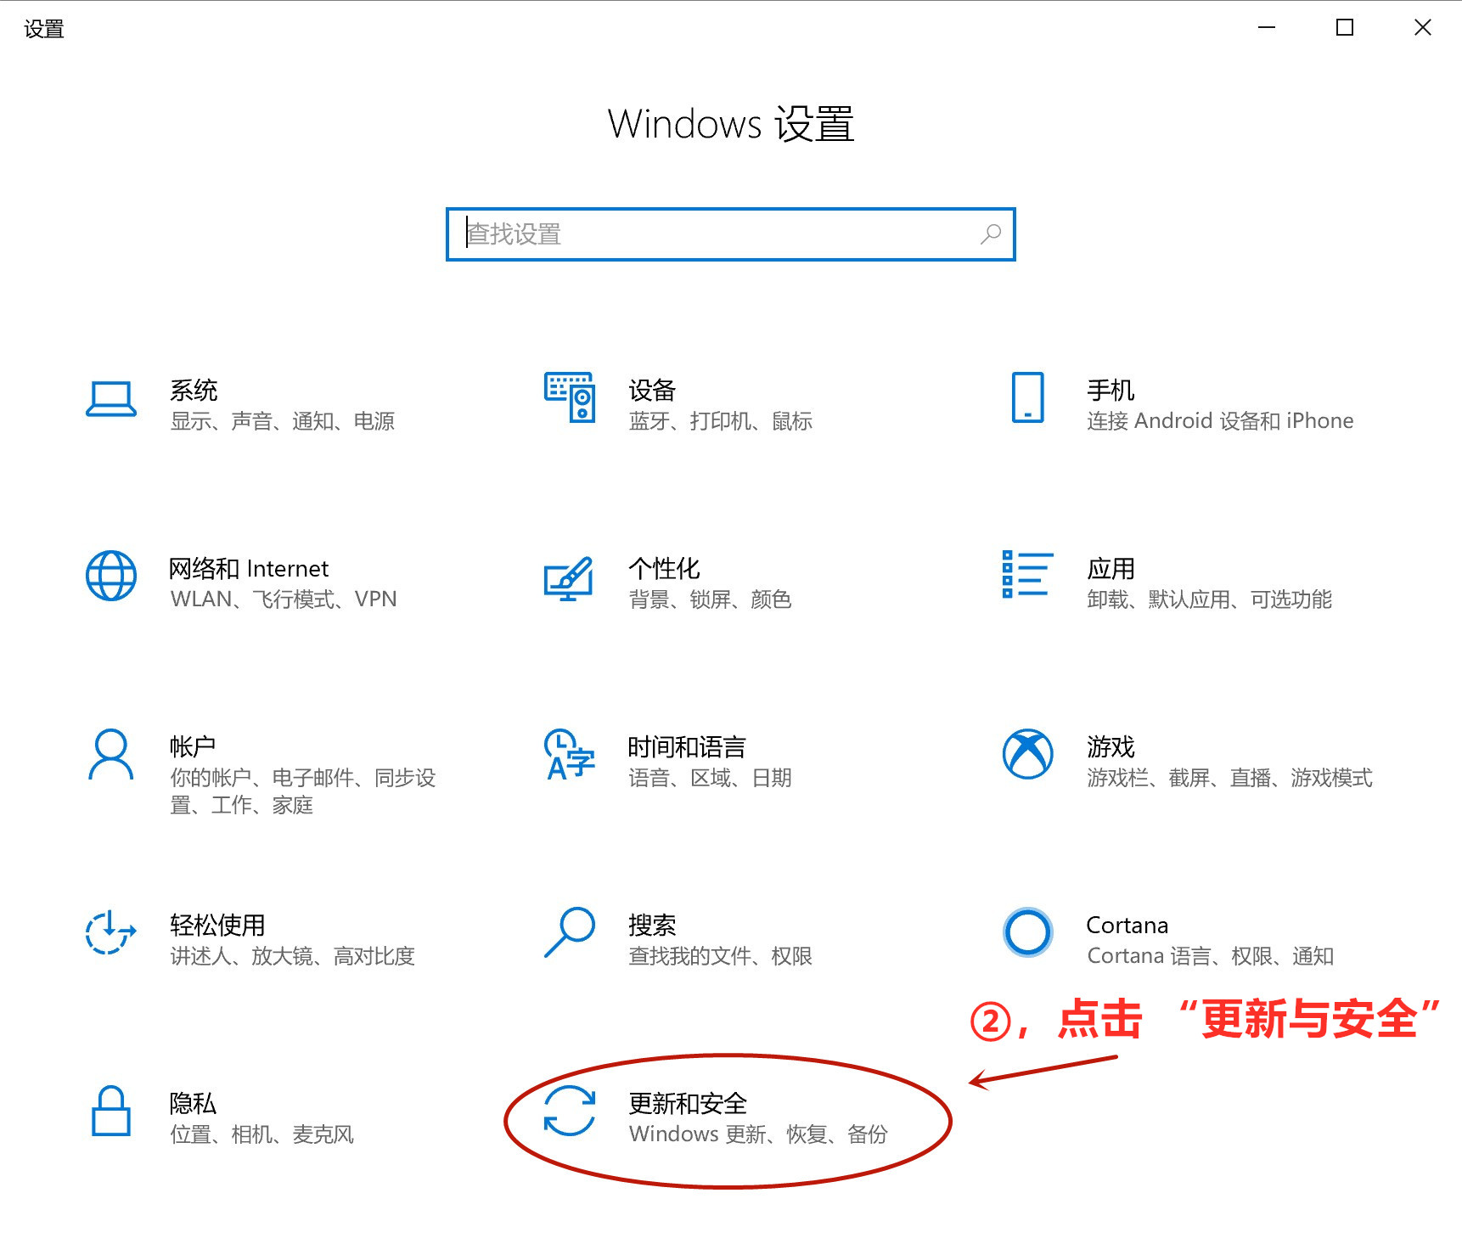Minimize the 设置 window
This screenshot has width=1462, height=1255.
(1267, 27)
